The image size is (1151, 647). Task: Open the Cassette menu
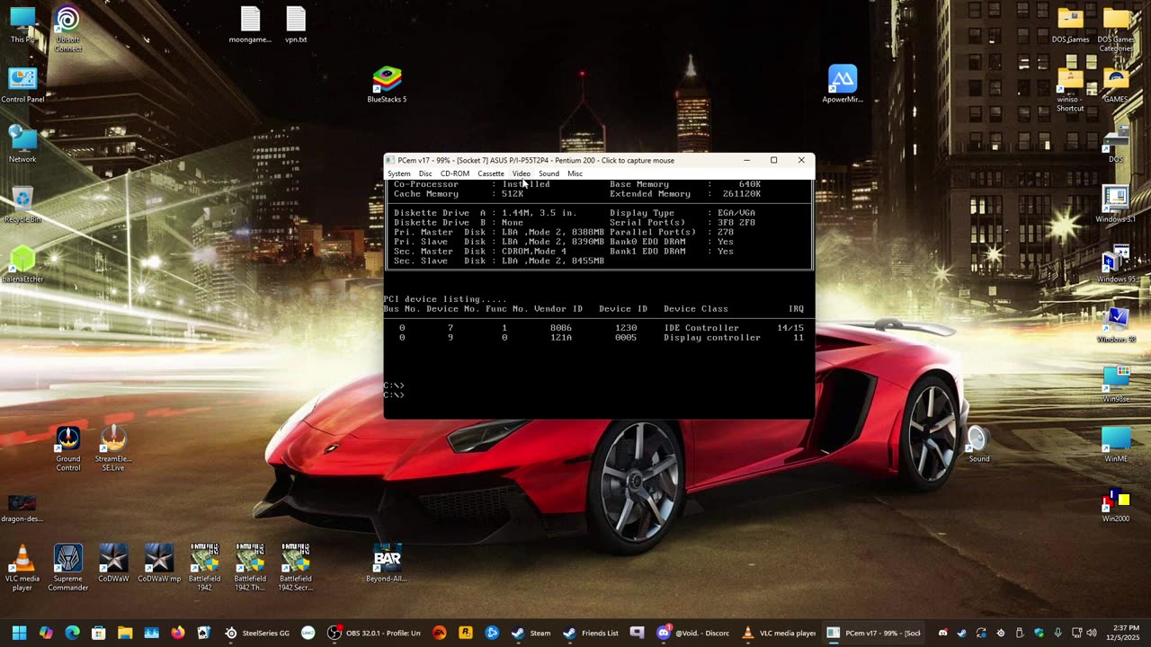pyautogui.click(x=490, y=173)
